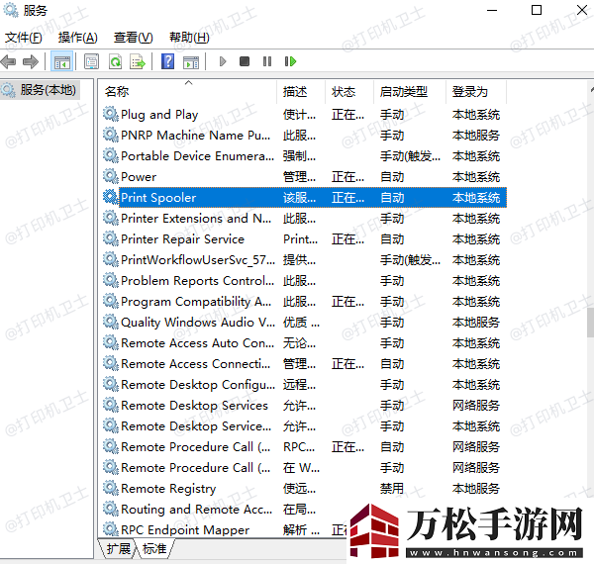Viewport: 594px width, 564px height.
Task: Select the Power service name
Action: point(139,177)
